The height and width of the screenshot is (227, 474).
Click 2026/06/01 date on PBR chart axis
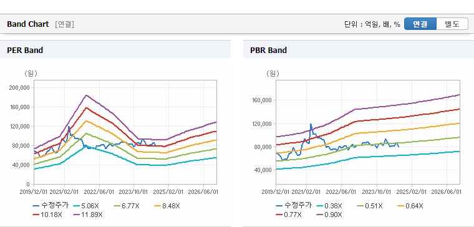446,192
